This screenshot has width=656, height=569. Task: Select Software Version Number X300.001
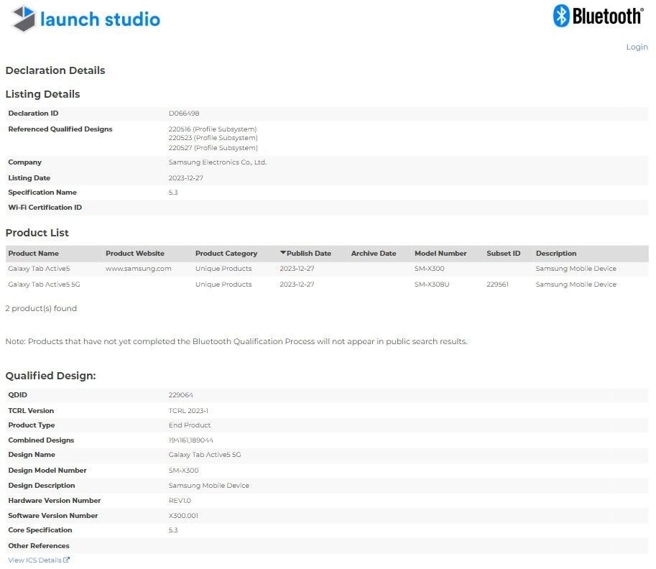click(183, 516)
